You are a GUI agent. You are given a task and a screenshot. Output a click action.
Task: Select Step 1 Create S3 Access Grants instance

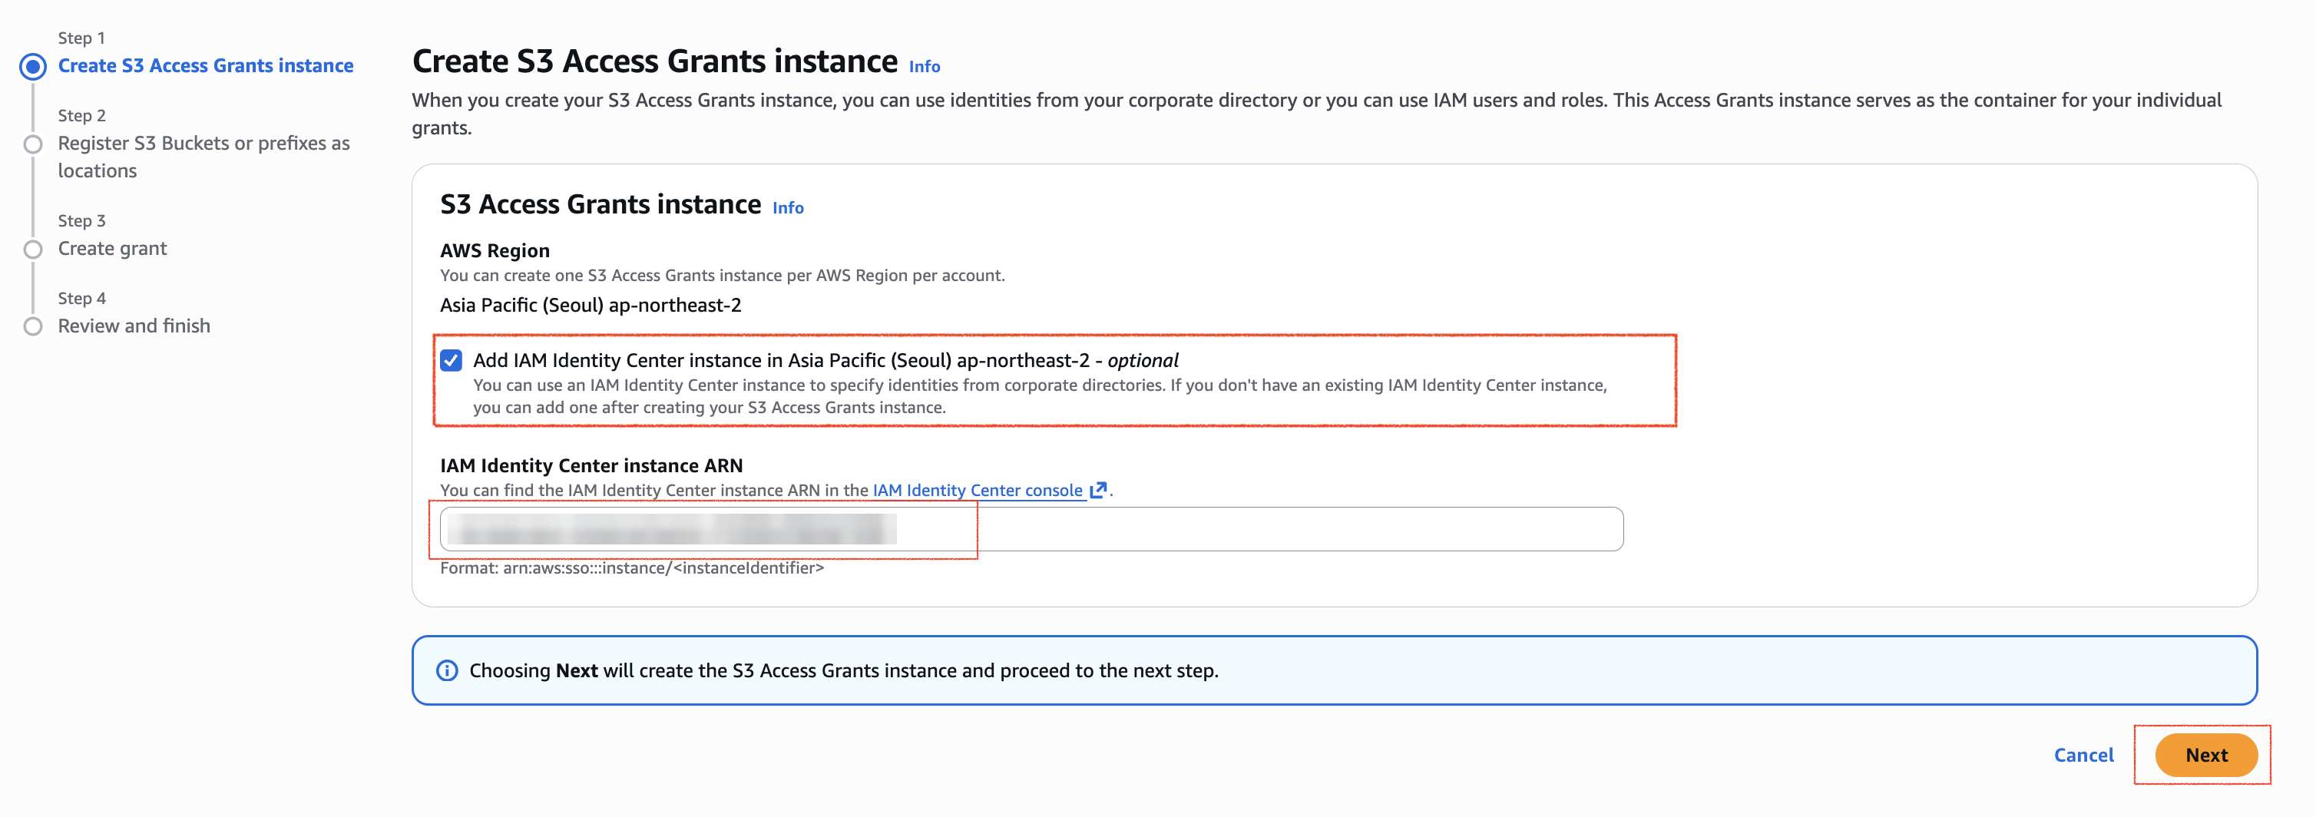click(x=206, y=65)
